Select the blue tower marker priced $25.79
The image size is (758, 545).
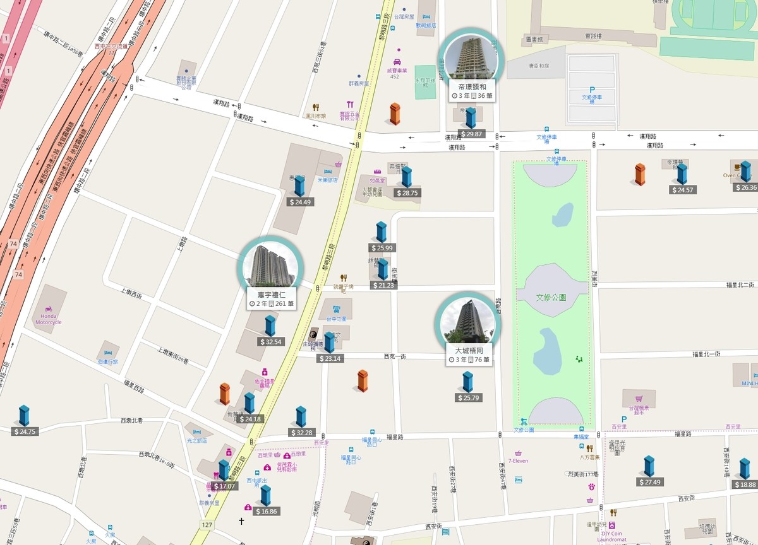pyautogui.click(x=467, y=382)
